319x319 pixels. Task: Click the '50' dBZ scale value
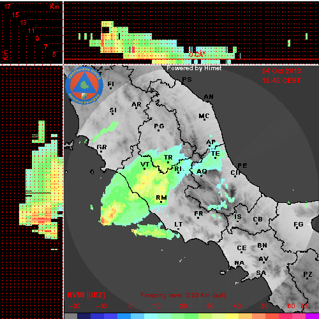[x=264, y=306]
